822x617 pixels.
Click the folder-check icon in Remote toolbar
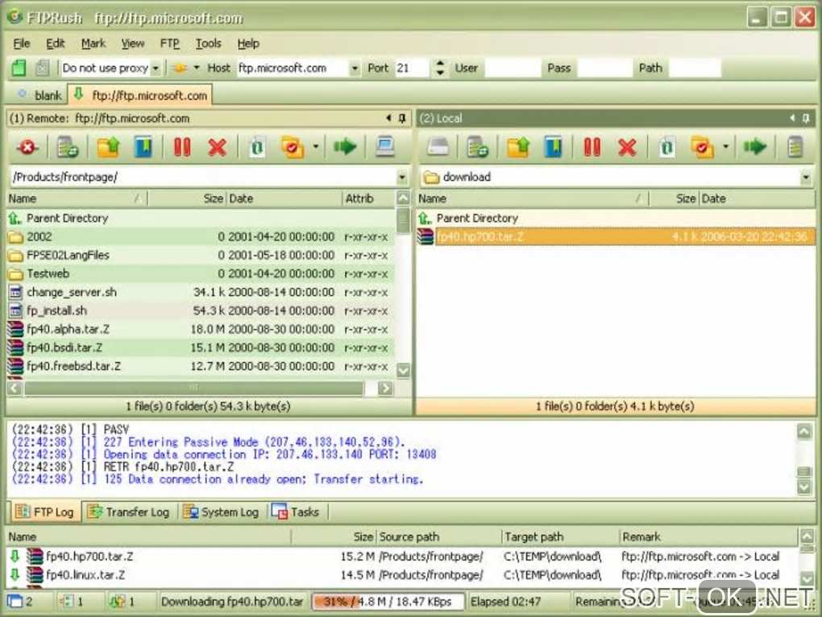[x=293, y=148]
